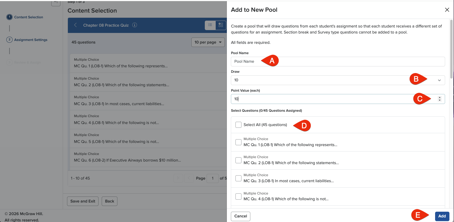The width and height of the screenshot is (454, 222).
Task: Check the Select All (45 questions) box
Action: click(238, 125)
